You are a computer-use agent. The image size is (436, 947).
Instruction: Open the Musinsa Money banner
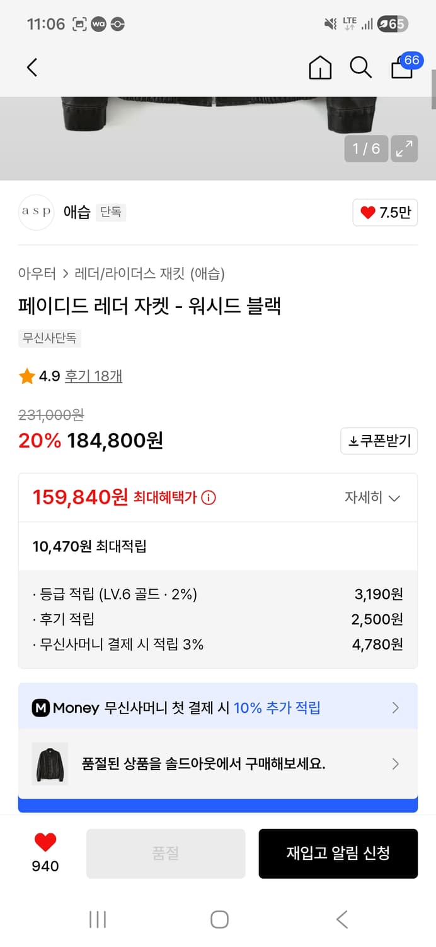coord(218,708)
